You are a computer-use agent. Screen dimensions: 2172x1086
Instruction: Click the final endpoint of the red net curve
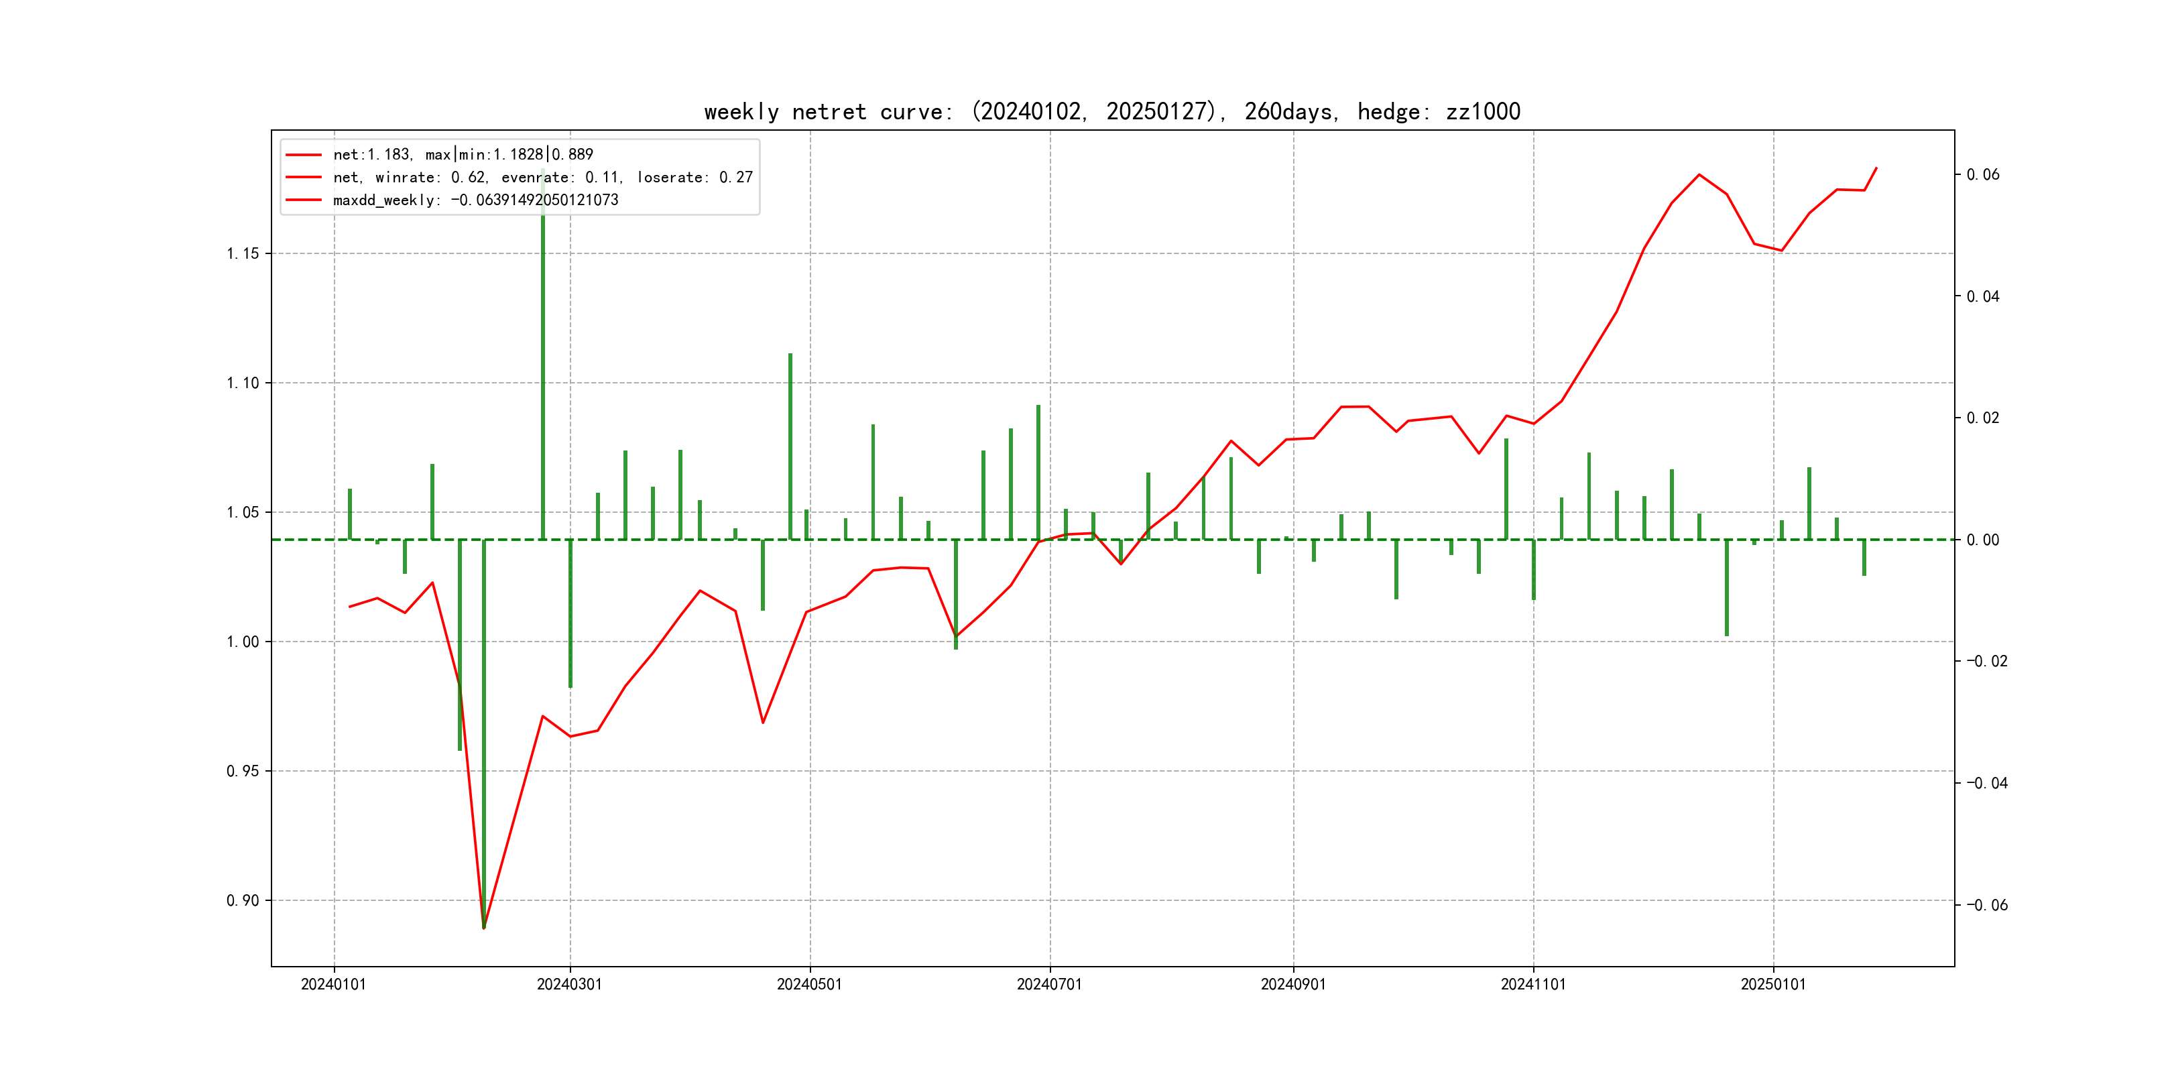[x=1876, y=168]
